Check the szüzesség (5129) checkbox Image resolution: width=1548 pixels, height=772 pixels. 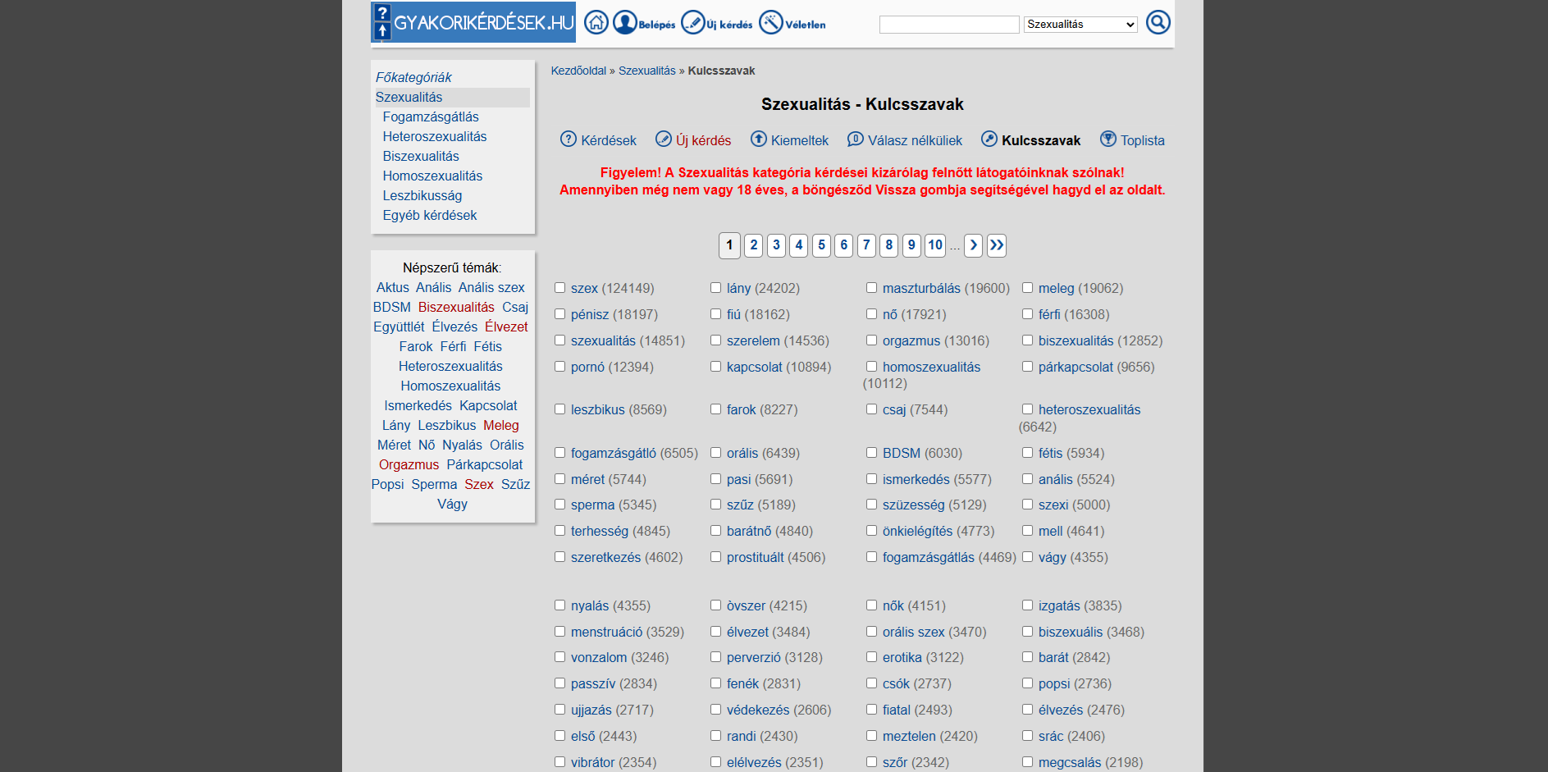click(871, 505)
